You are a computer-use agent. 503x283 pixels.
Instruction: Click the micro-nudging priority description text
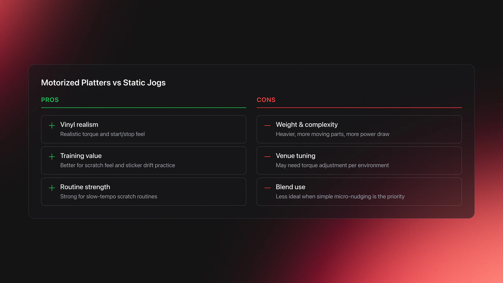[340, 196]
